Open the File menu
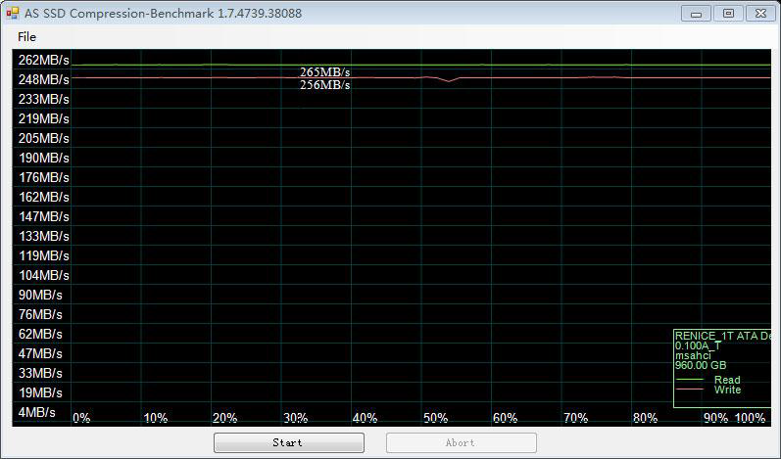This screenshot has height=459, width=781. pos(26,37)
